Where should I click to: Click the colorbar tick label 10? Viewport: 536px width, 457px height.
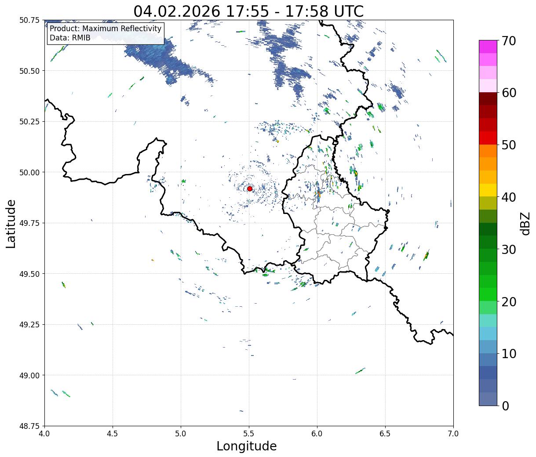(510, 353)
